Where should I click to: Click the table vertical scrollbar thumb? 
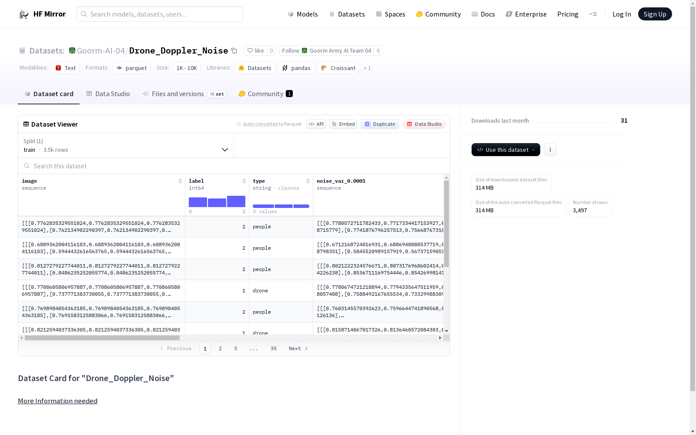pyautogui.click(x=446, y=224)
